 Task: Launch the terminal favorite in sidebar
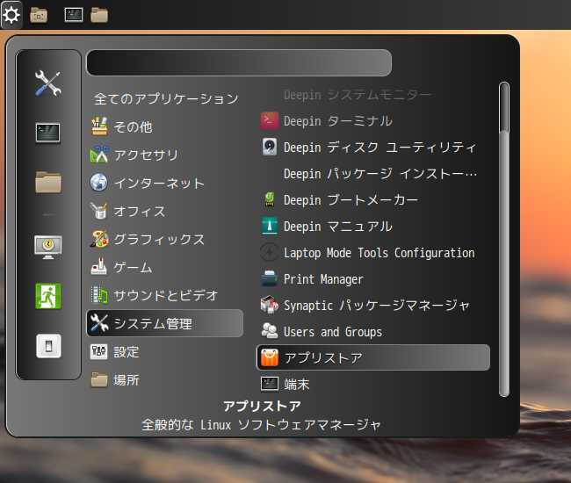pyautogui.click(x=48, y=133)
